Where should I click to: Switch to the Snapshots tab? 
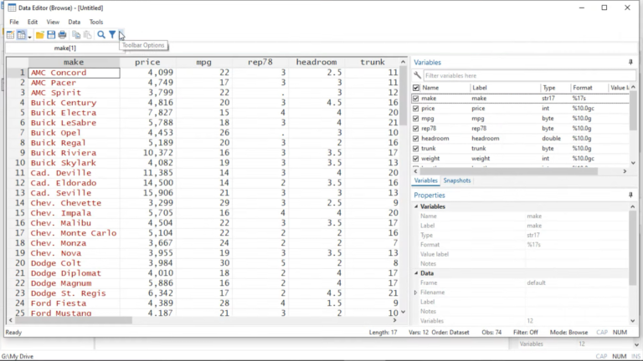[x=457, y=180]
